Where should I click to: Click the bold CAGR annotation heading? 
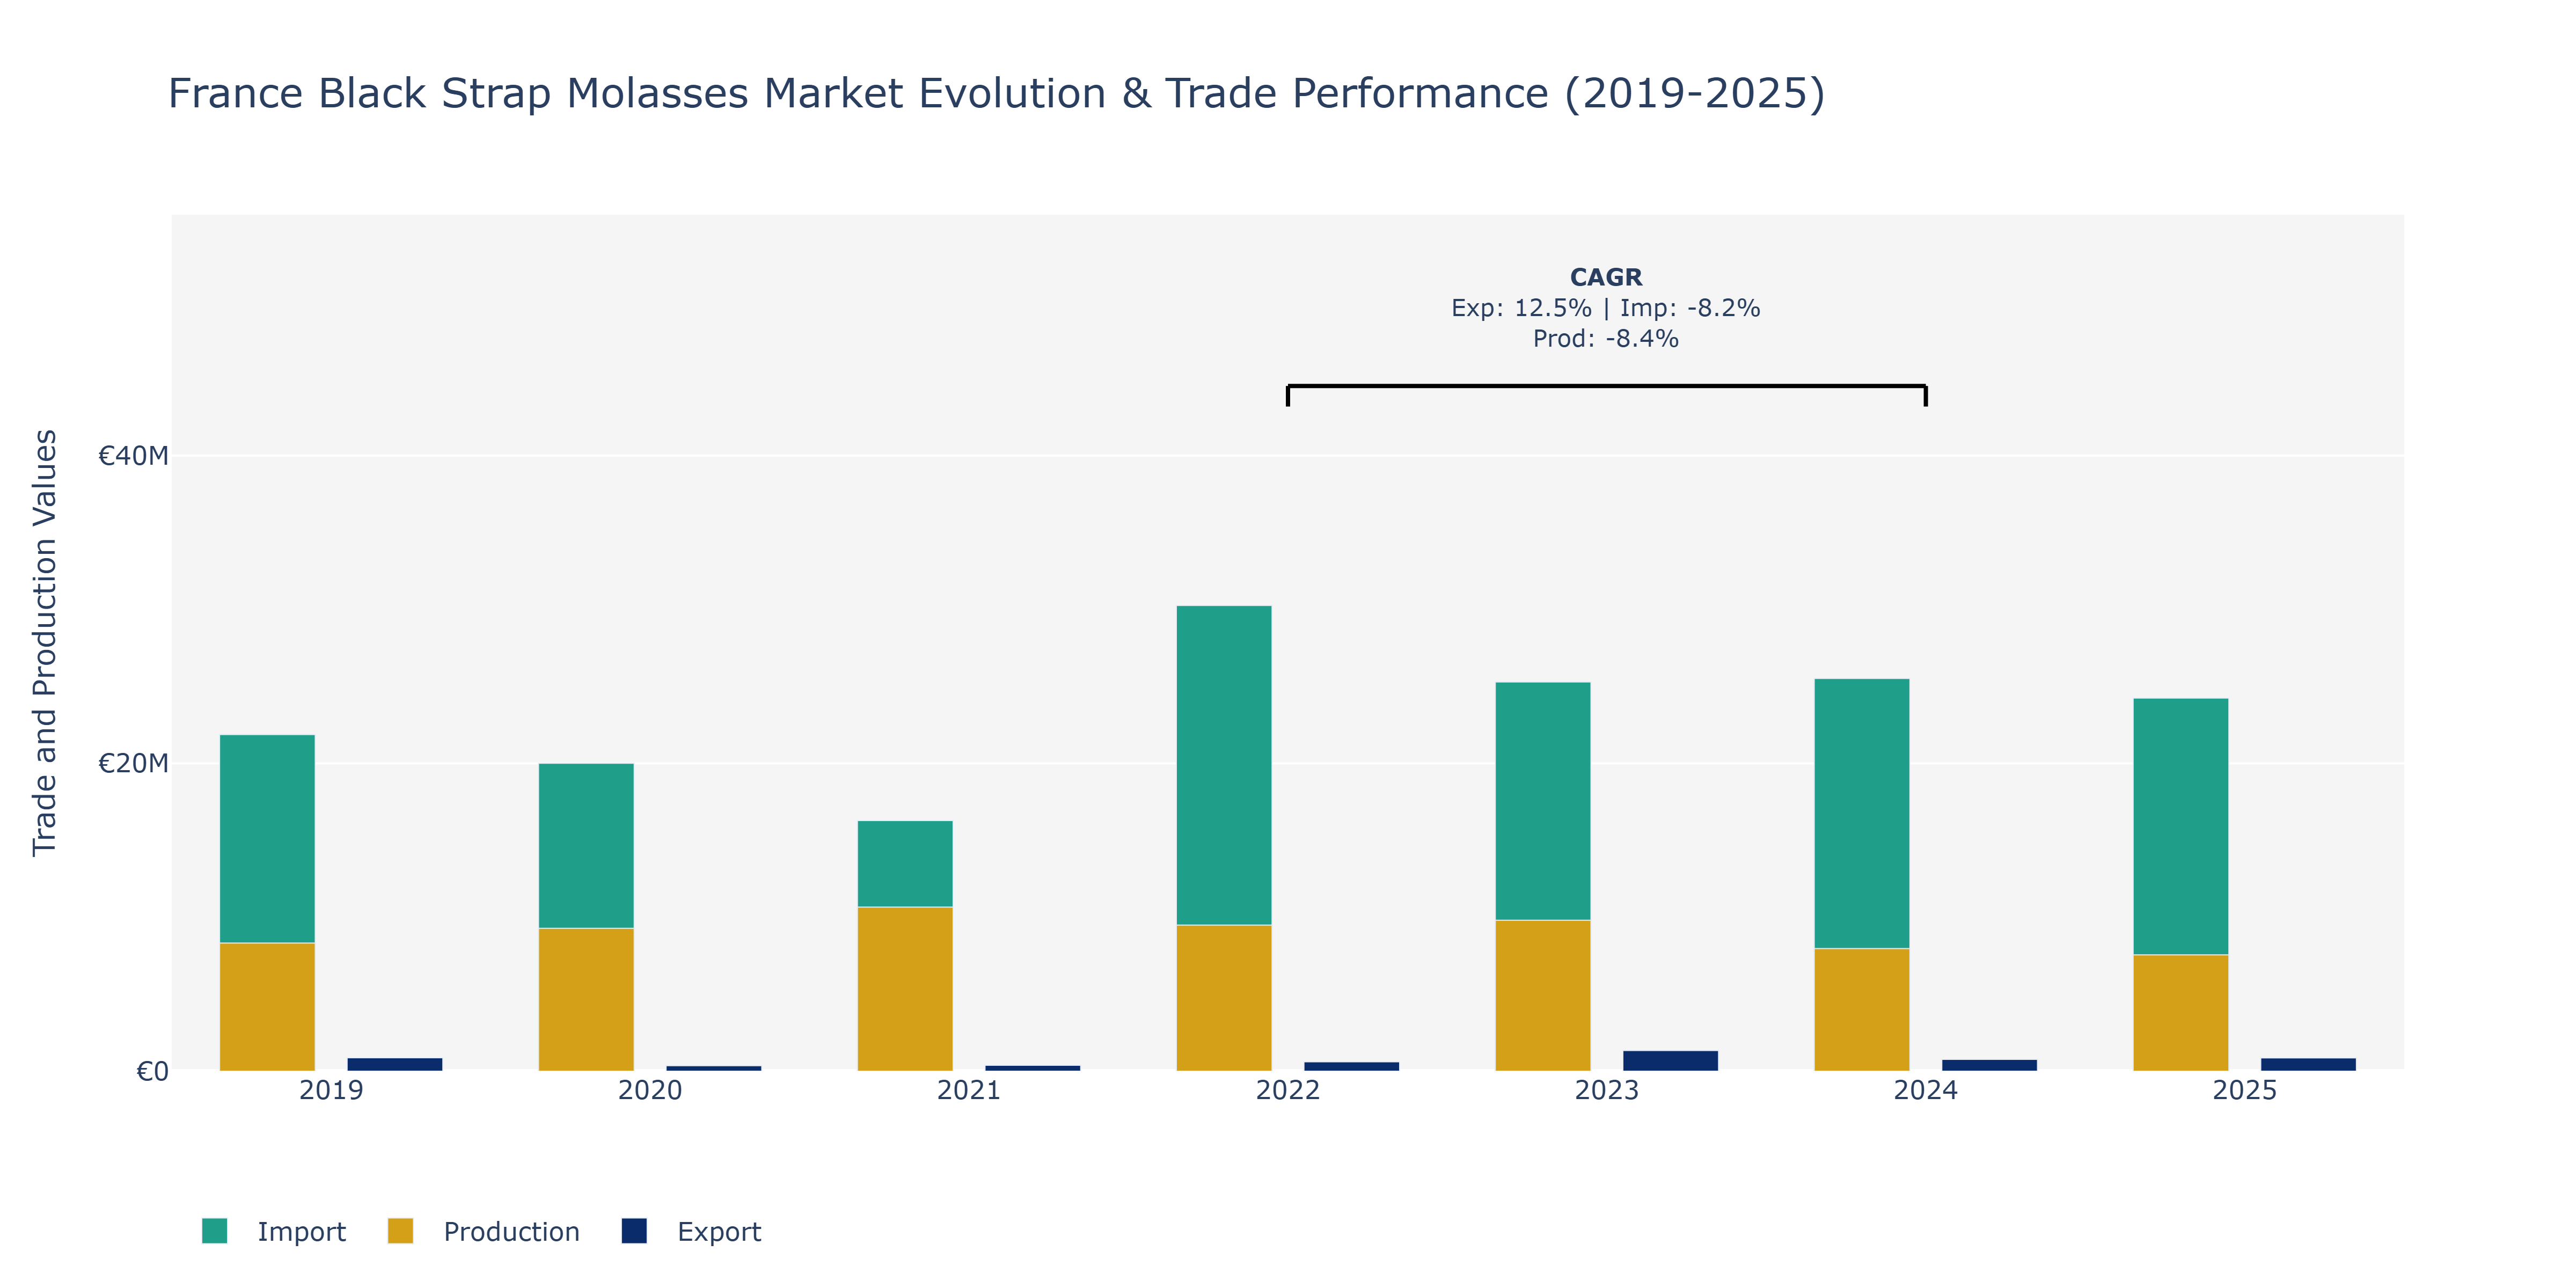tap(1606, 277)
